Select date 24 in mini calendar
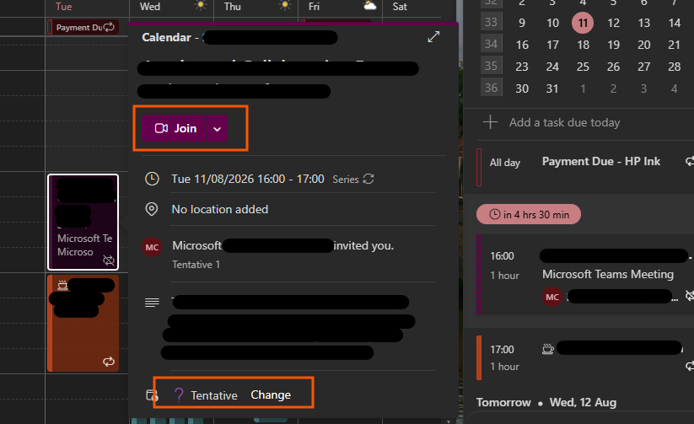The height and width of the screenshot is (424, 694). 552,67
